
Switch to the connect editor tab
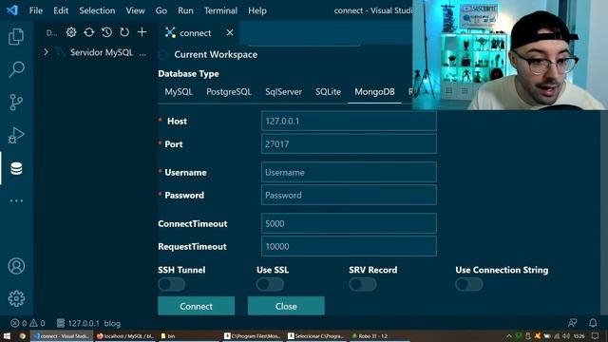[195, 33]
